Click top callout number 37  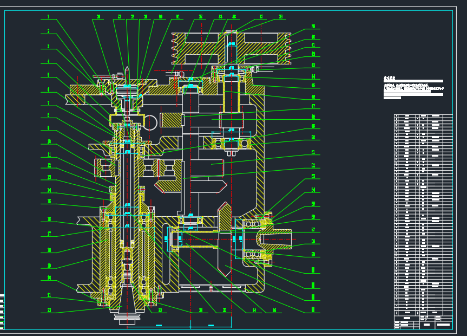261,17
